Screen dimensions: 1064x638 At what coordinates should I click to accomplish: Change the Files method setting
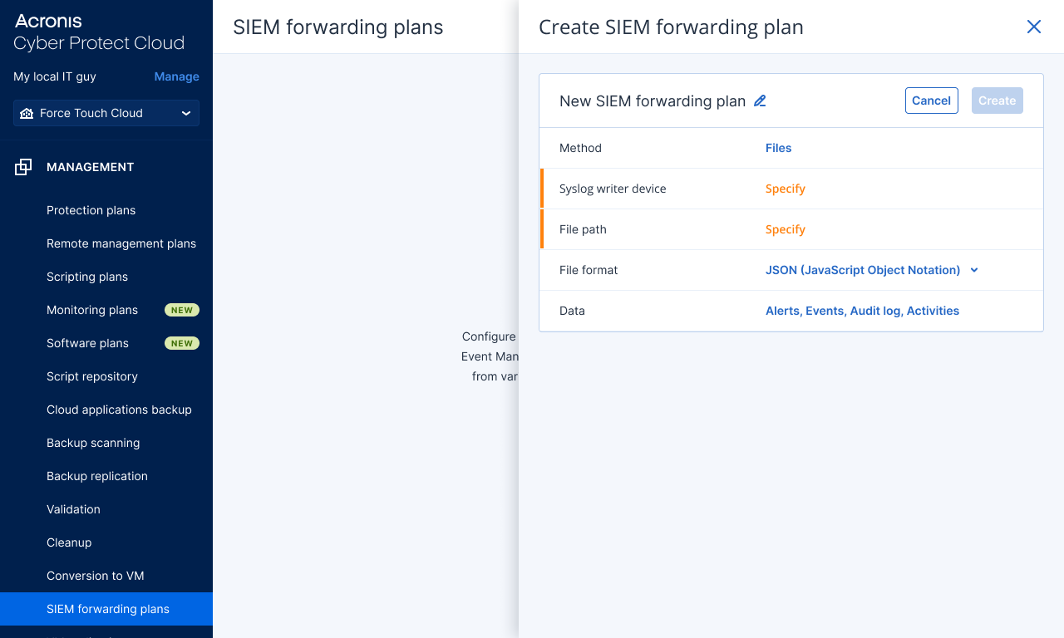pos(778,148)
